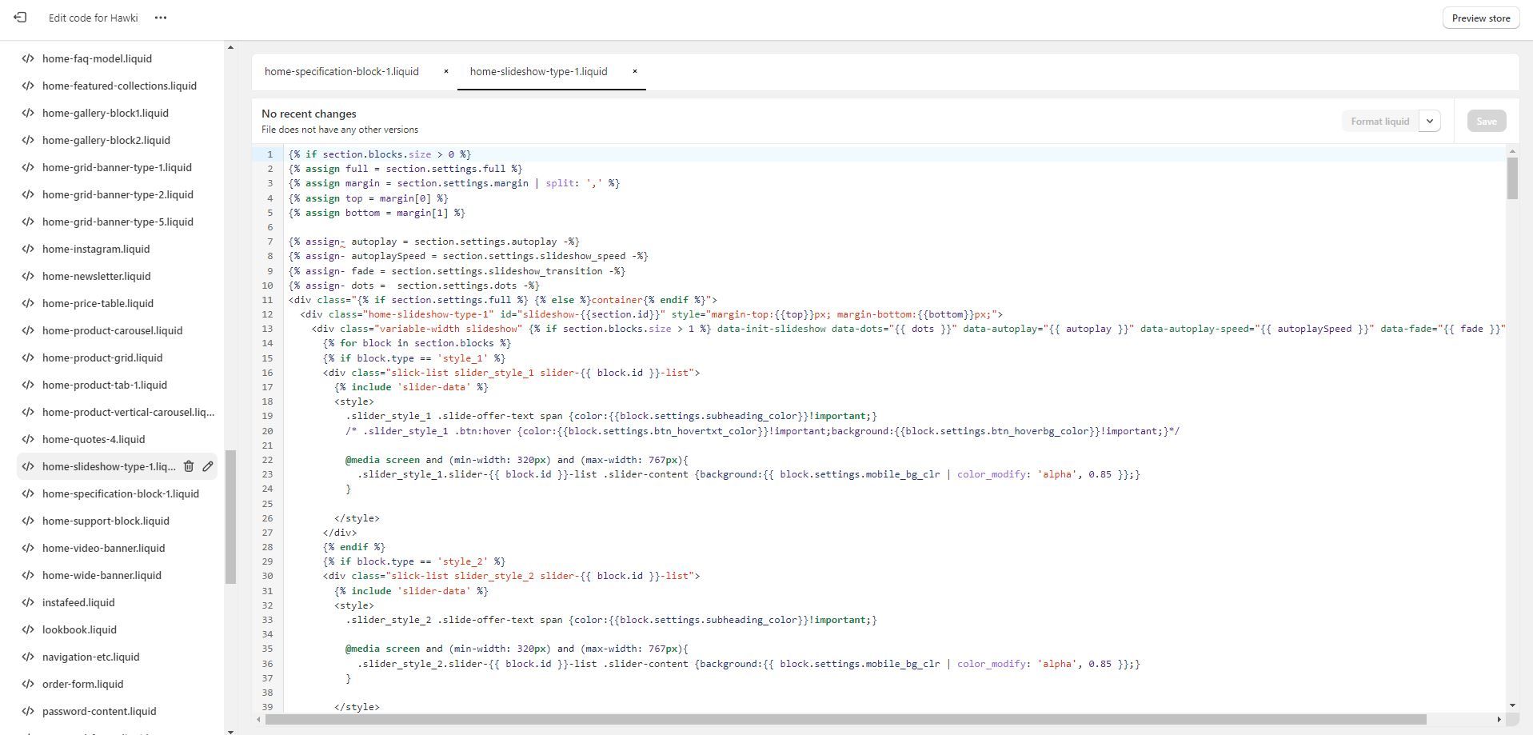Click the exit editor icon at top left
The width and height of the screenshot is (1533, 735).
click(20, 18)
